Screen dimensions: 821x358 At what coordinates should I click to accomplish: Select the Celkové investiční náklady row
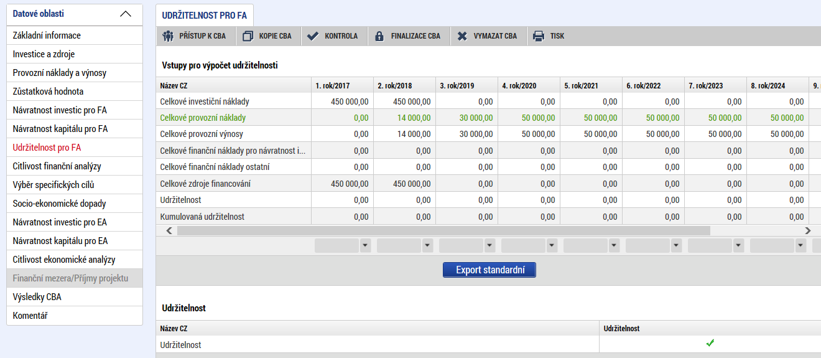point(488,101)
